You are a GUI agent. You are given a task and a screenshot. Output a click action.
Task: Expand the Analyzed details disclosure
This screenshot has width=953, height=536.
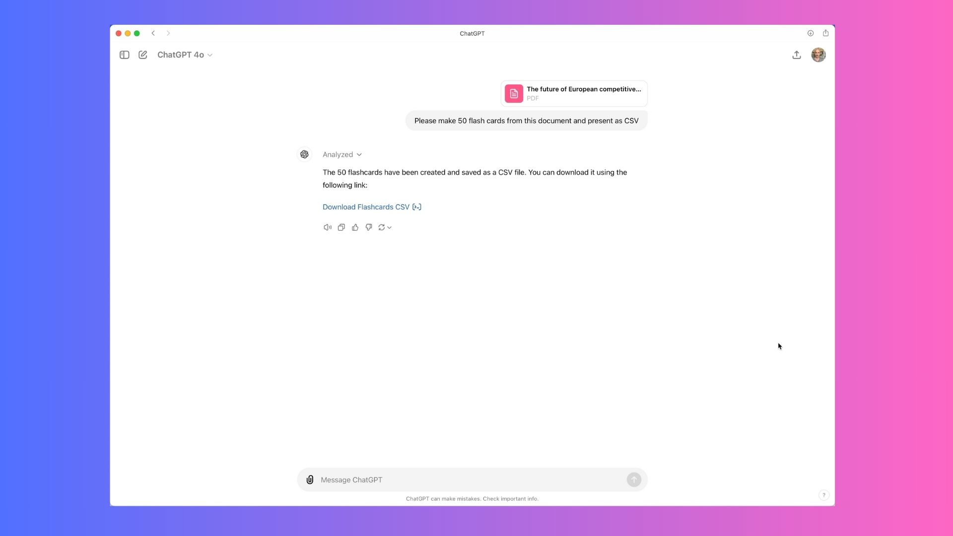coord(359,154)
